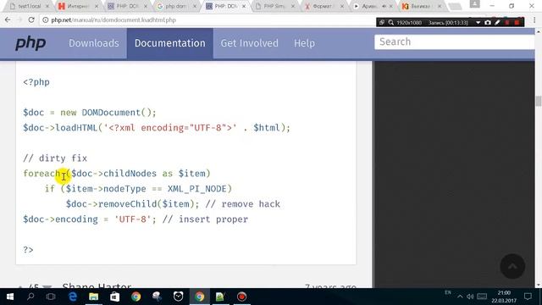
Task: Select the Documentation tab in the nav bar
Action: pos(169,43)
